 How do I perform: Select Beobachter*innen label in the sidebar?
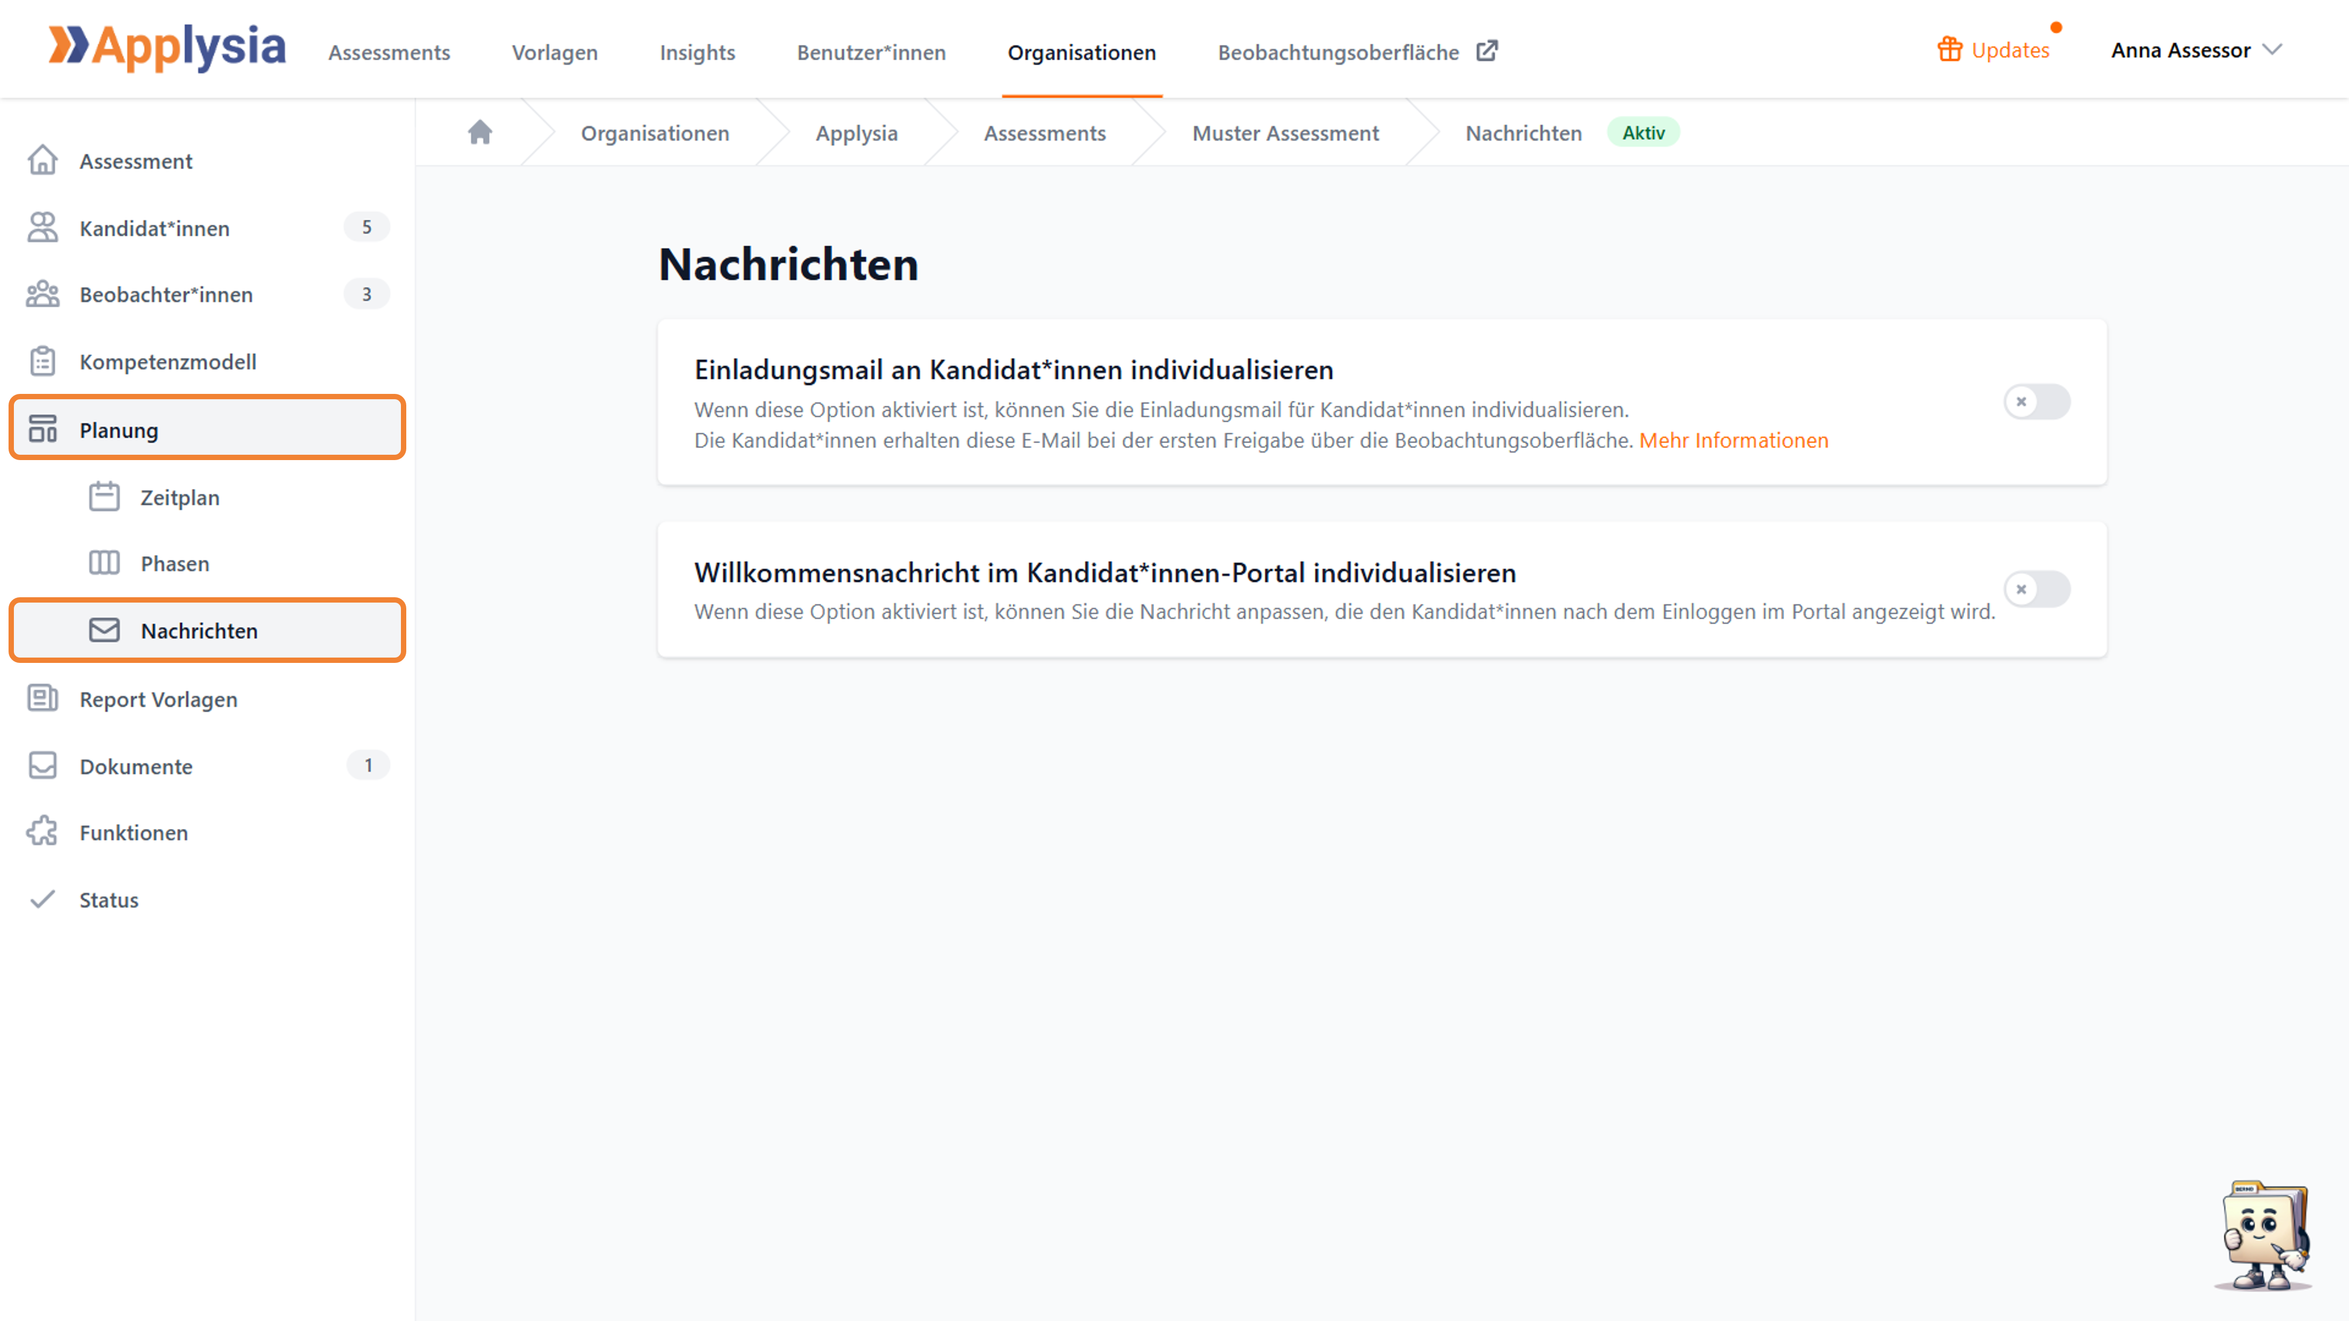click(166, 295)
